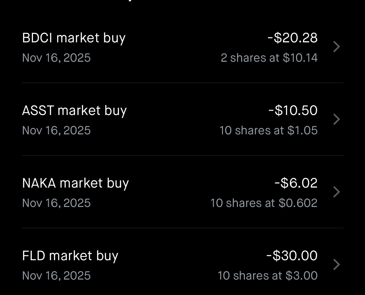Select the BDCI market buy title

[74, 38]
